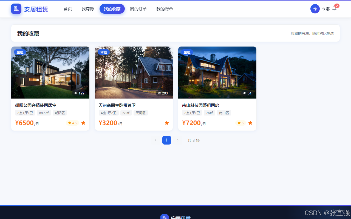Click the 安居租赁 brand name link
Screen dimensions: 351x219
36,9
